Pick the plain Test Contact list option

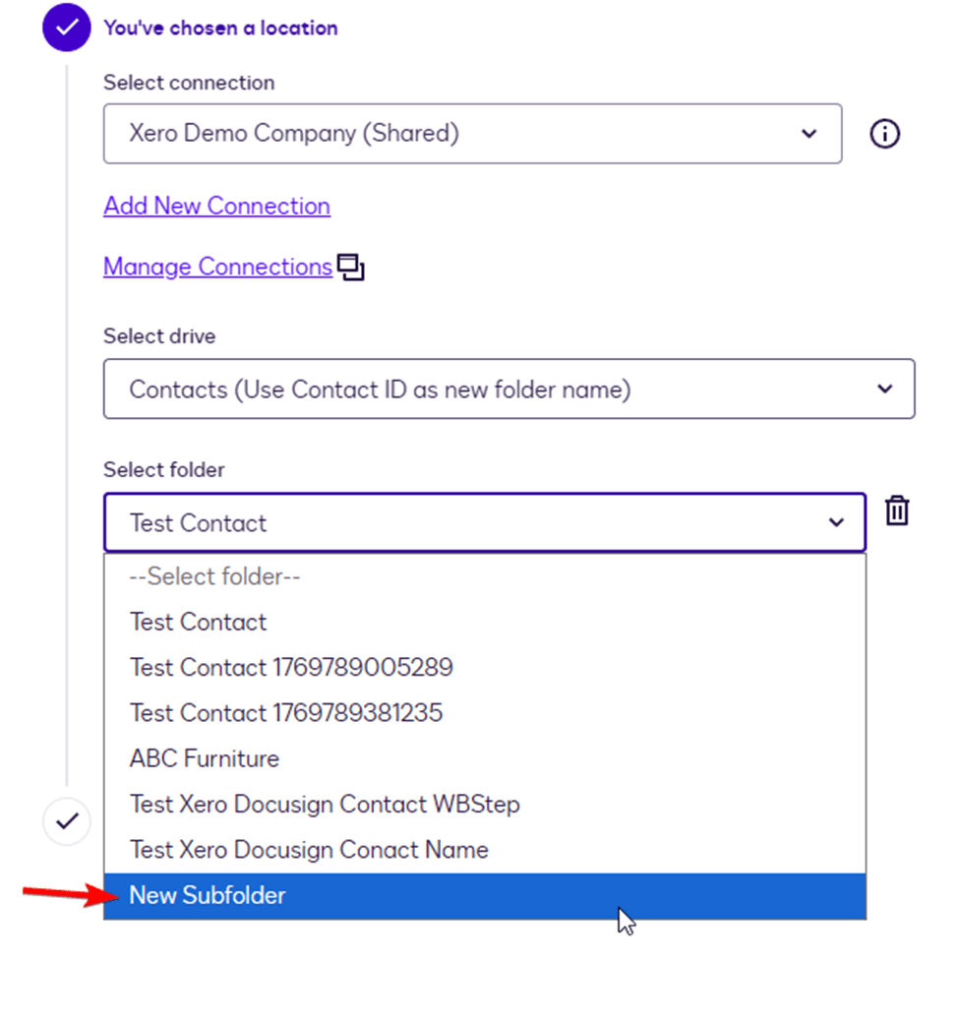(198, 622)
